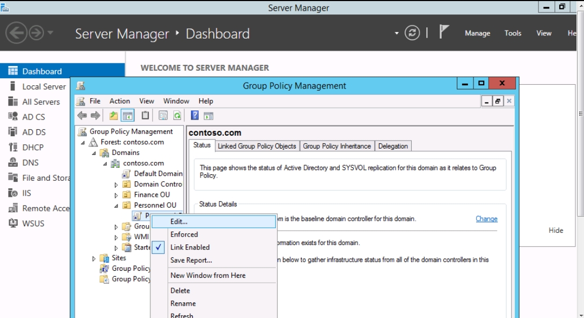Open the notifications flag in Server Manager

443,33
